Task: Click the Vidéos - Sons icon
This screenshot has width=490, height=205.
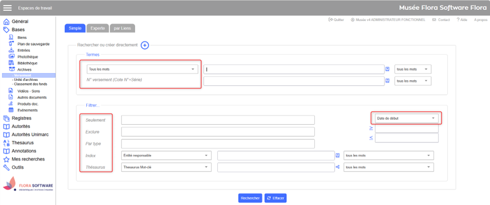Action: pyautogui.click(x=11, y=91)
